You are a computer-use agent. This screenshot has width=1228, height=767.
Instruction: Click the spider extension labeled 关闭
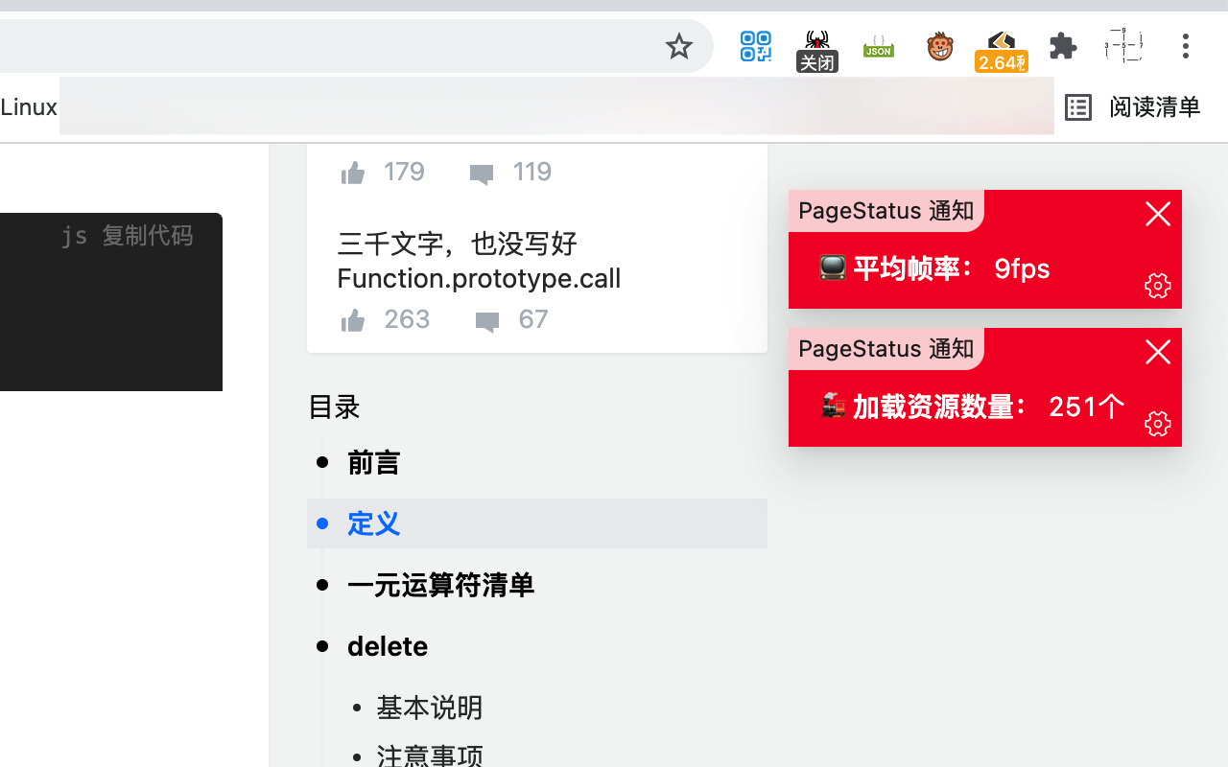point(817,50)
